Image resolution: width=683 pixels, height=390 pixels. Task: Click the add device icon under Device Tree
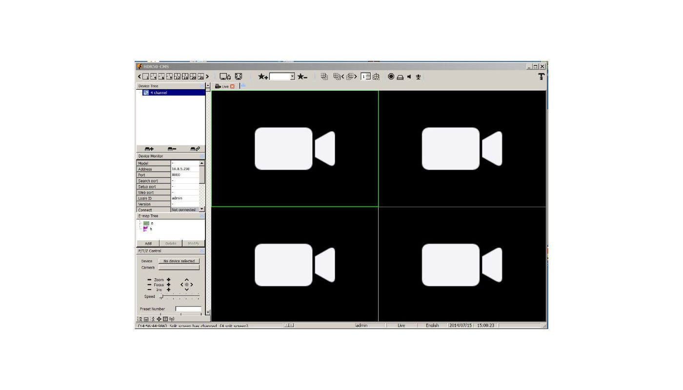pyautogui.click(x=149, y=149)
